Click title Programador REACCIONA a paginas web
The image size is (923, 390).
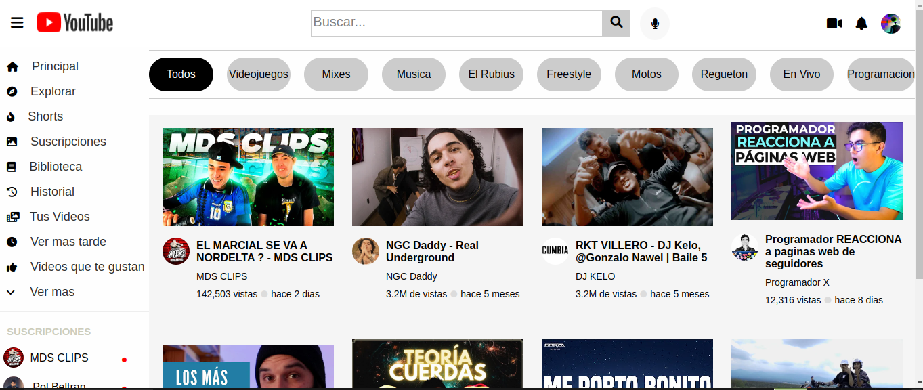(833, 251)
